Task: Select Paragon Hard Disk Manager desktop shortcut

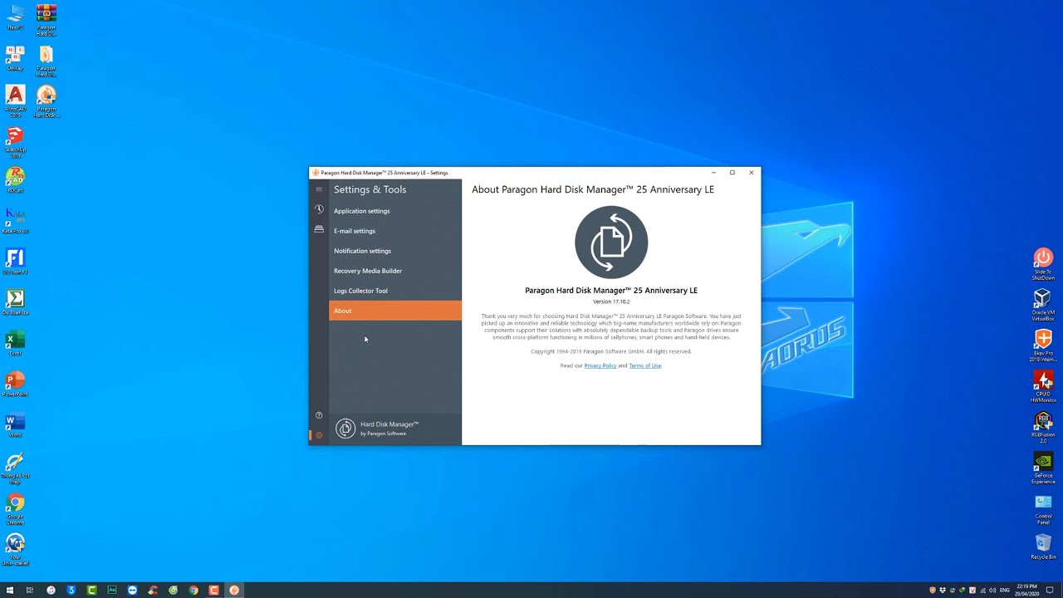Action: point(47,100)
